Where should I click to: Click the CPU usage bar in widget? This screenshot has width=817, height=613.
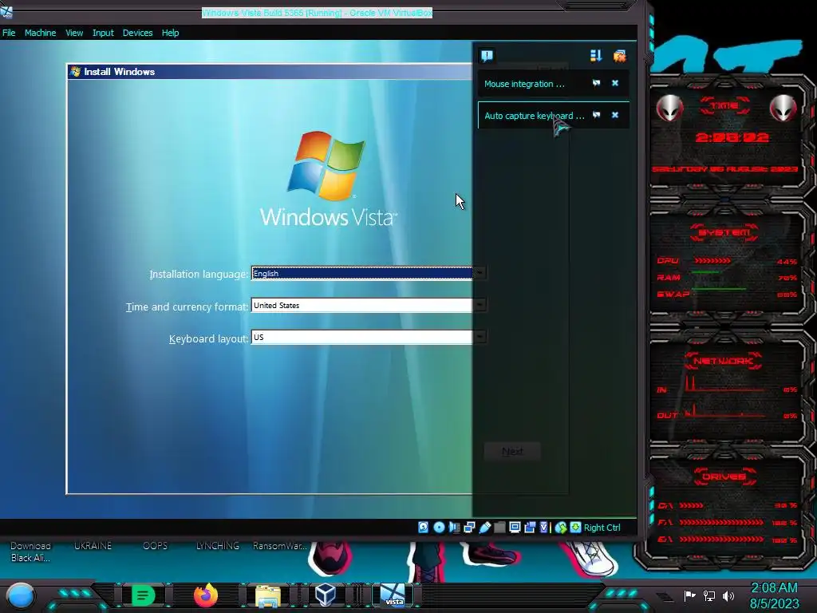(x=712, y=261)
